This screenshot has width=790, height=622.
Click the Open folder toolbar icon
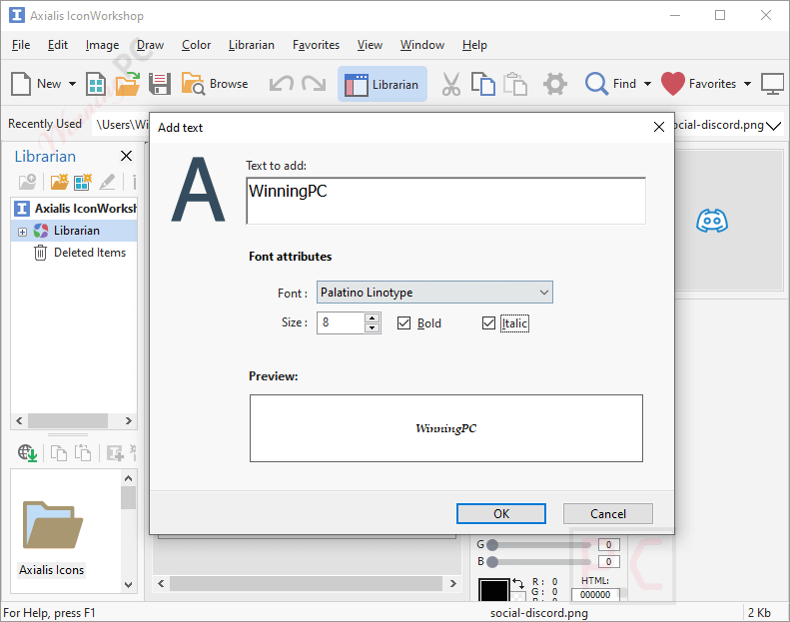128,84
